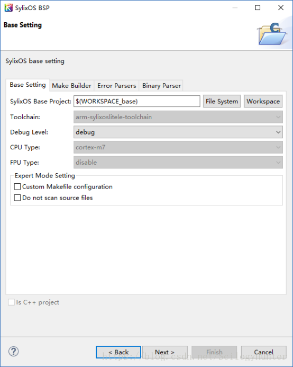This screenshot has width=293, height=367.
Task: Toggle the Is C++ project checkbox
Action: 11,302
